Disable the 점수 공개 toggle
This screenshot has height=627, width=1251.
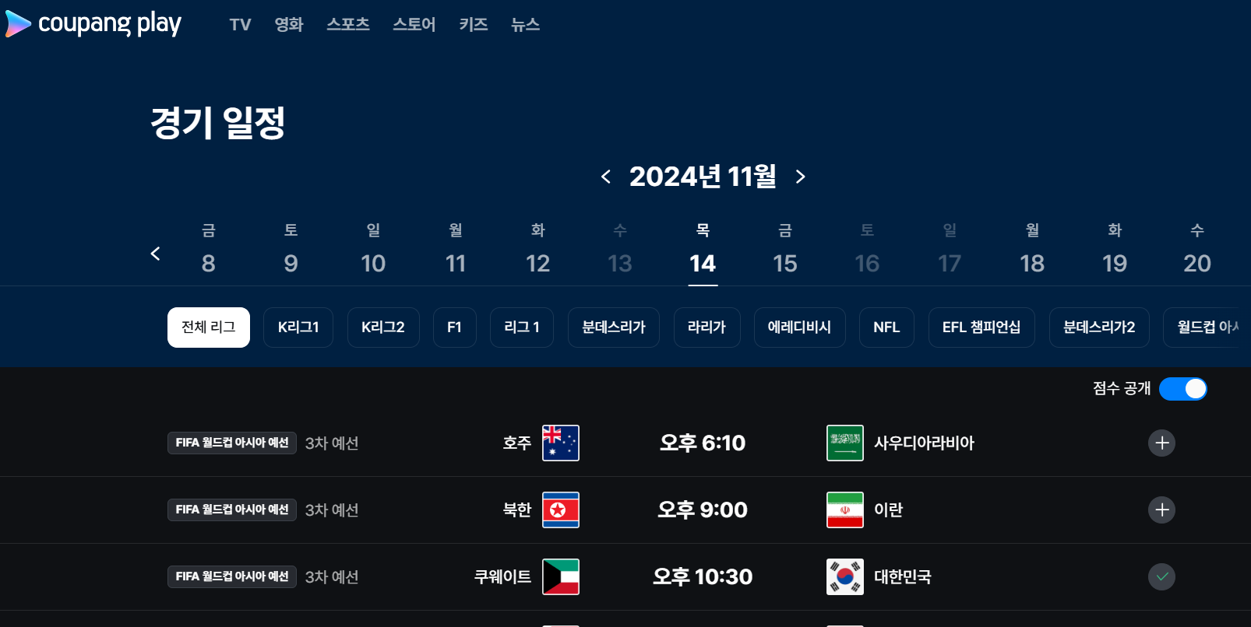coord(1183,389)
